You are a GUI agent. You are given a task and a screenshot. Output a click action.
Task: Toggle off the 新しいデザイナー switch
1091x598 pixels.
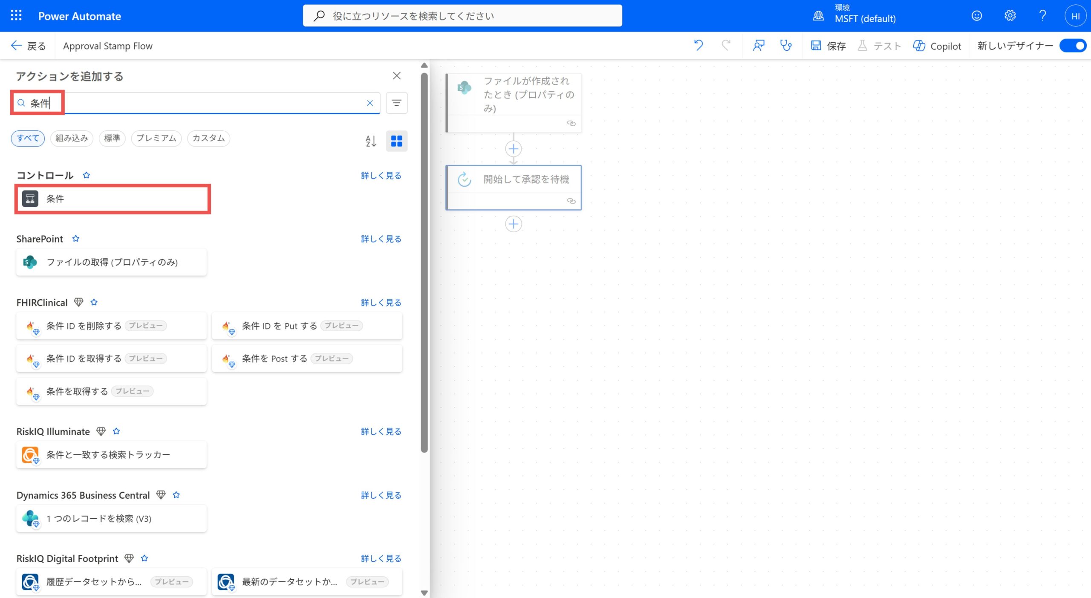pyautogui.click(x=1072, y=46)
